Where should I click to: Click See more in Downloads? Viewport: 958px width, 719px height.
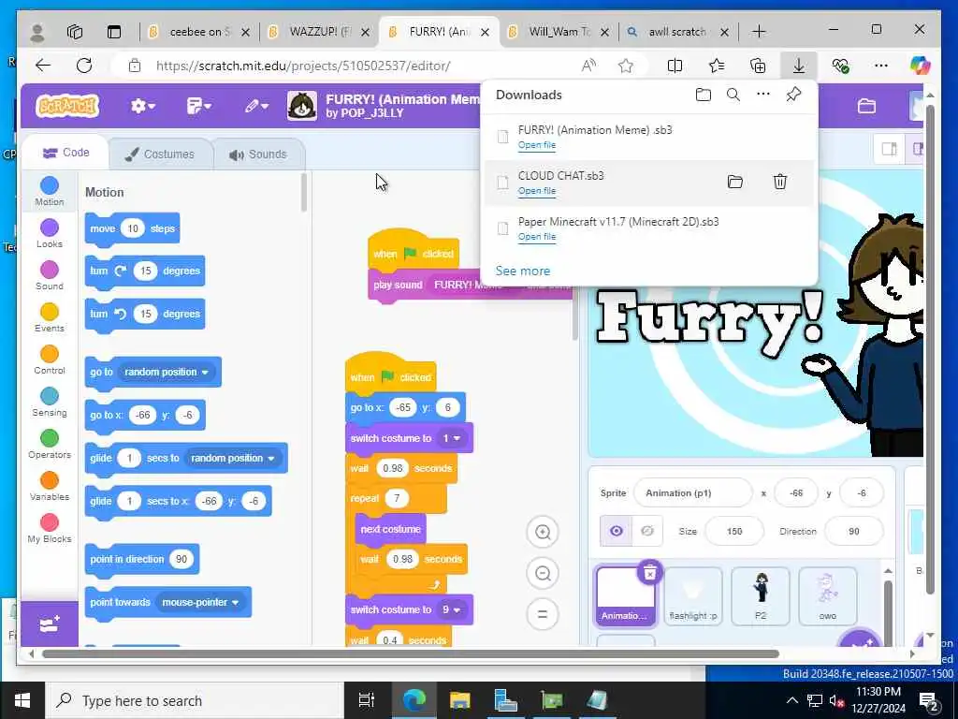(x=522, y=271)
